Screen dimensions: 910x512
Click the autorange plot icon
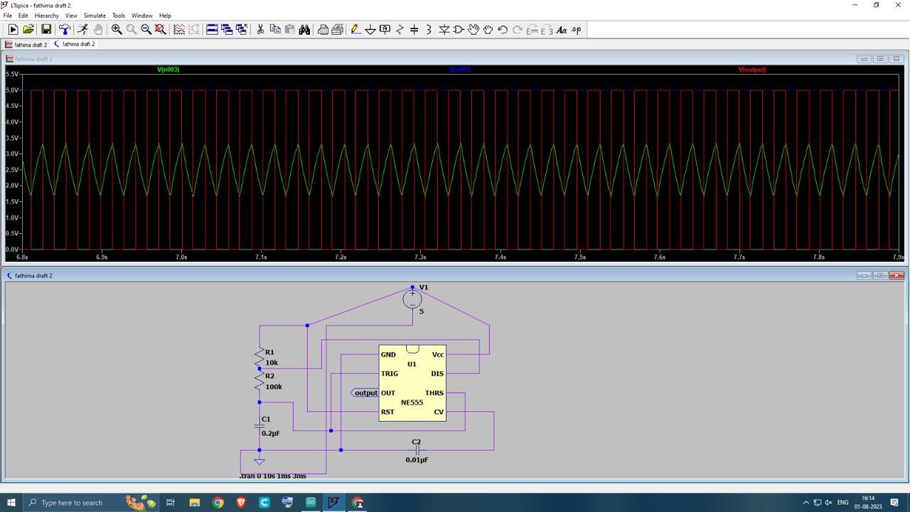tap(179, 29)
